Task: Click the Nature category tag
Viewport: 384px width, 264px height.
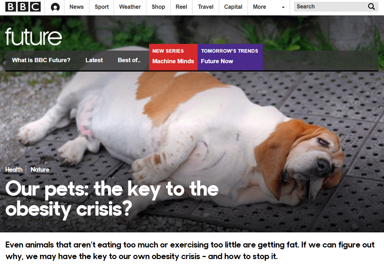Action: tap(40, 170)
